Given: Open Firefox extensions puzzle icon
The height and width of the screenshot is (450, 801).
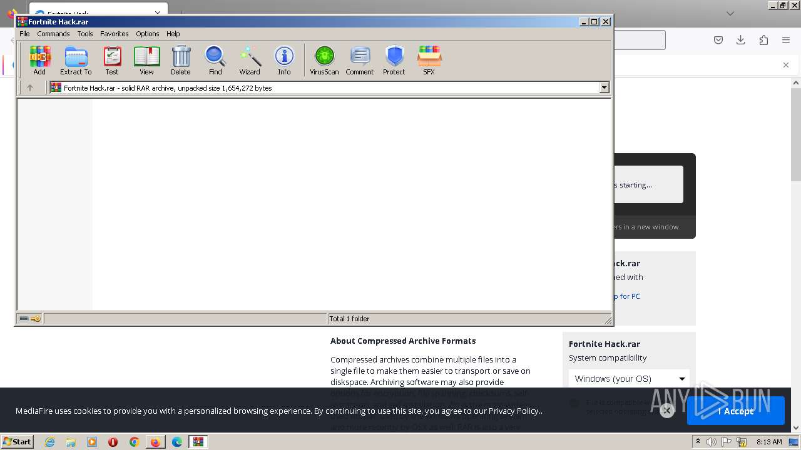Looking at the screenshot, I should click(x=763, y=40).
